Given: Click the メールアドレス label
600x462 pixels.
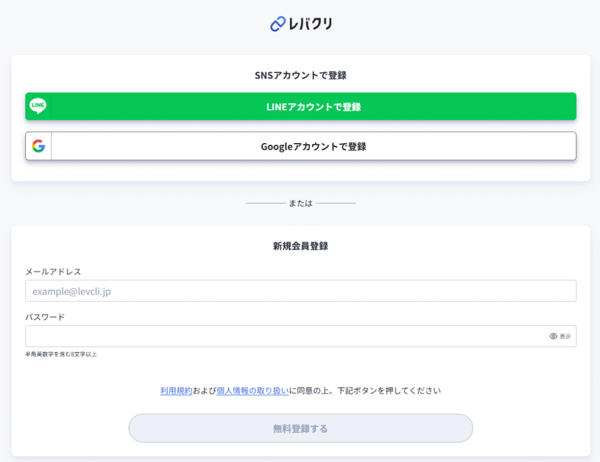Looking at the screenshot, I should click(53, 271).
